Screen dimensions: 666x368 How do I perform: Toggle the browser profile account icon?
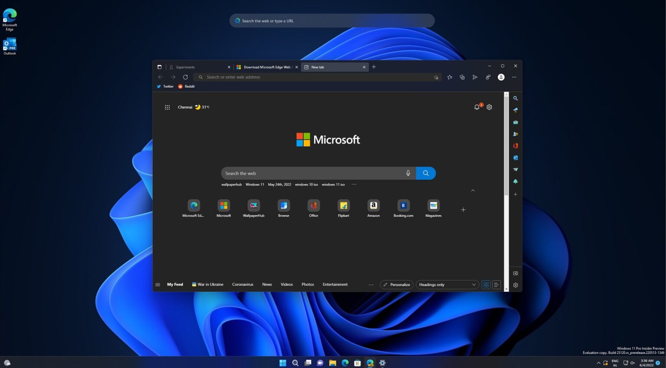coord(501,77)
